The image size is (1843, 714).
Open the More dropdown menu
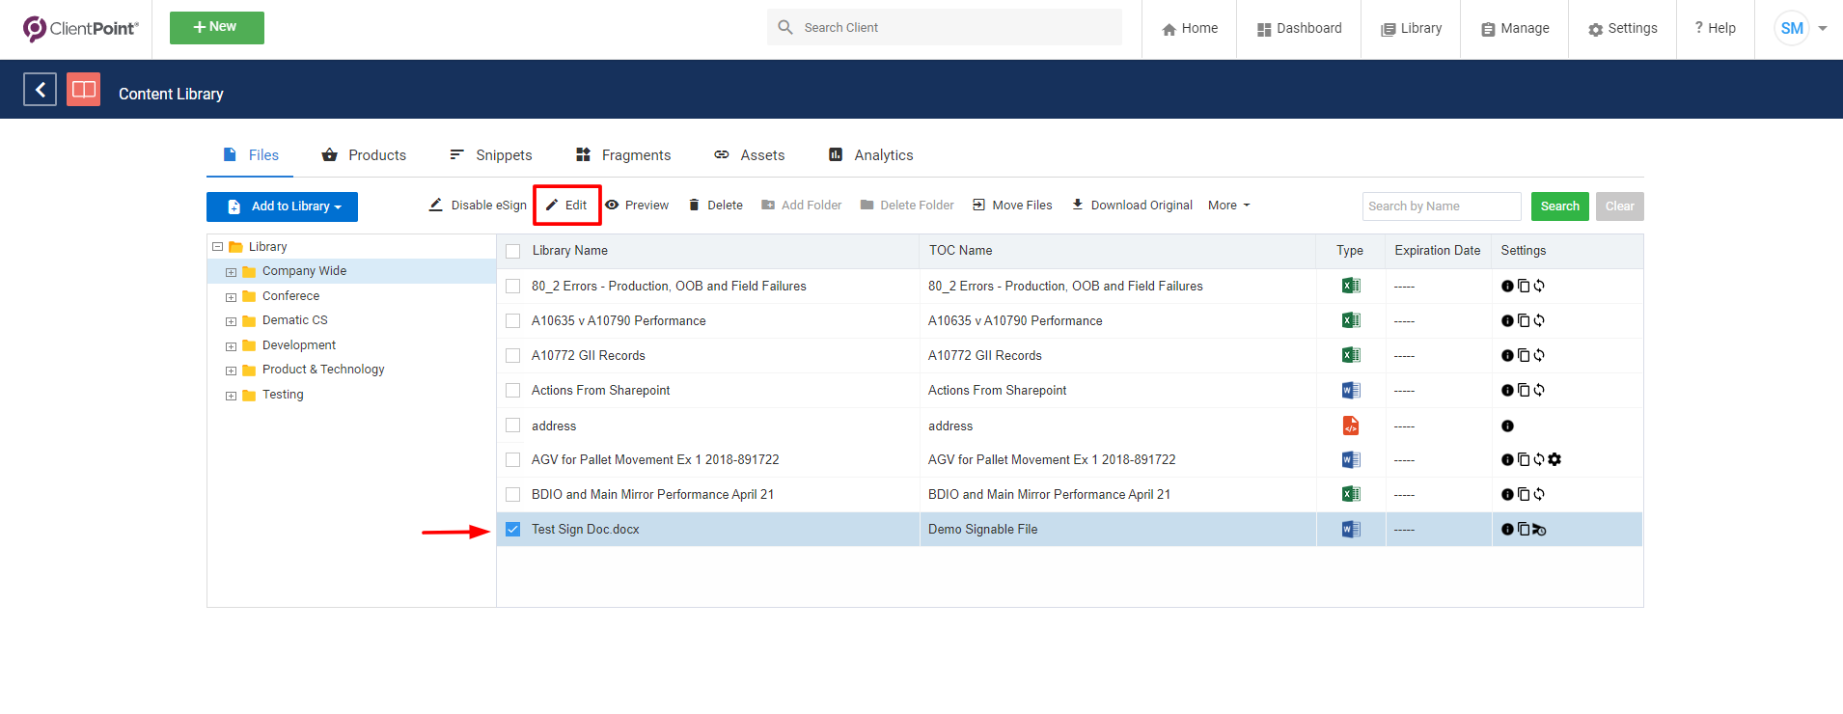point(1228,206)
